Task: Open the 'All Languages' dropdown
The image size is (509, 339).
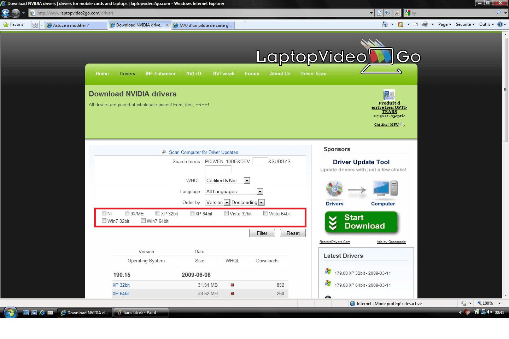Action: click(234, 191)
